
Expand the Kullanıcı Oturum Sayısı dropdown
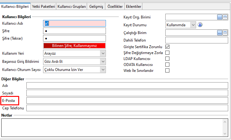click(x=103, y=69)
